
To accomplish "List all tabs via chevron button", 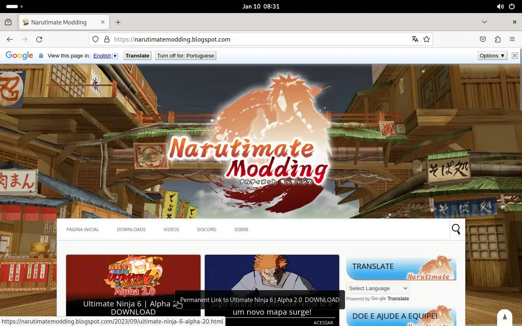I will pos(484,22).
